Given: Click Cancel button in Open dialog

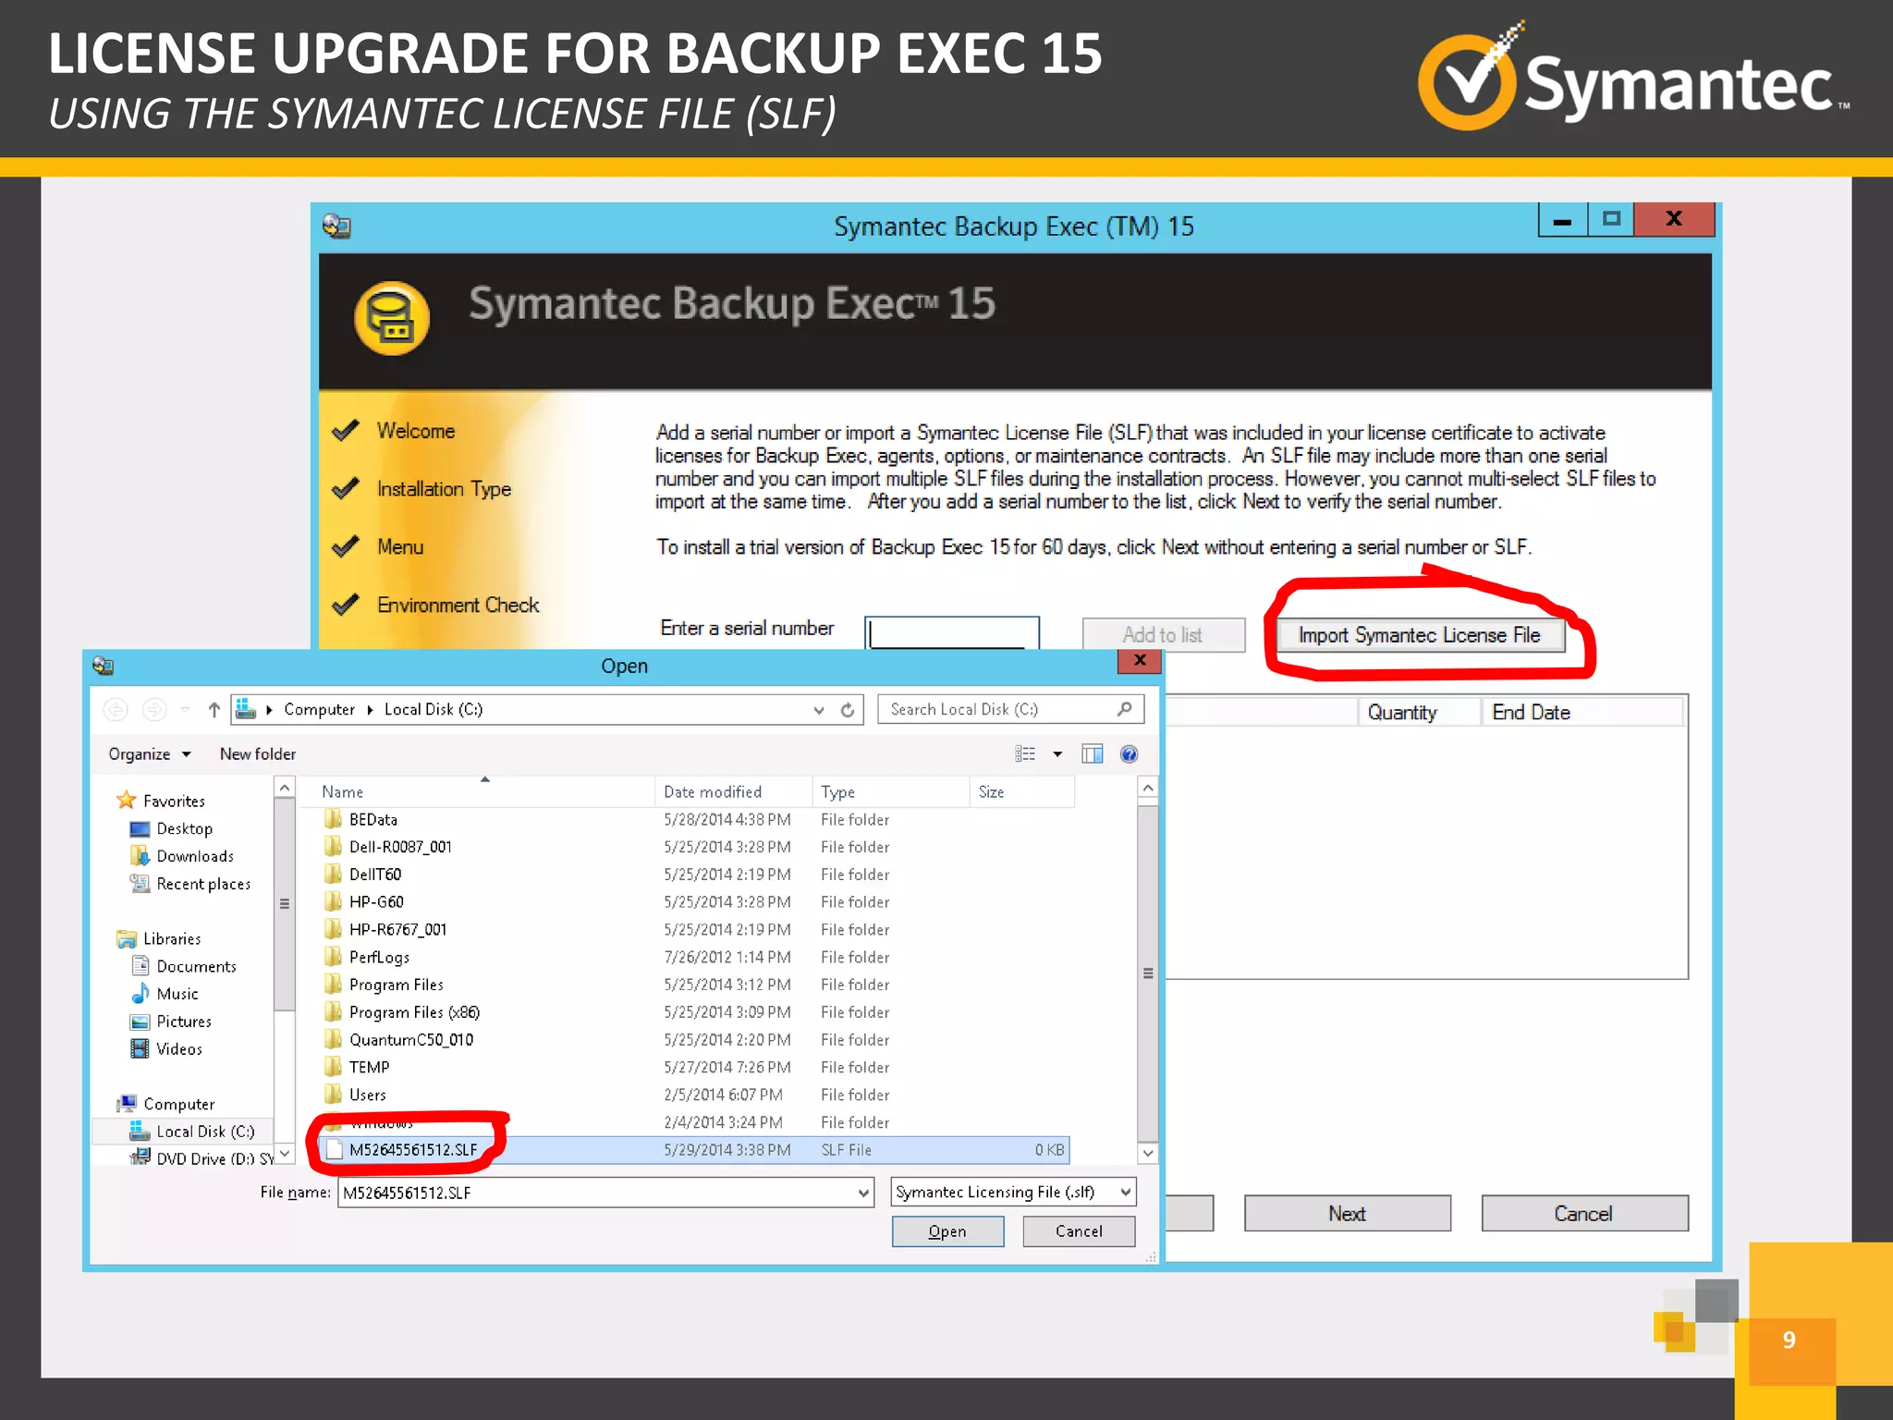Looking at the screenshot, I should pyautogui.click(x=1079, y=1231).
